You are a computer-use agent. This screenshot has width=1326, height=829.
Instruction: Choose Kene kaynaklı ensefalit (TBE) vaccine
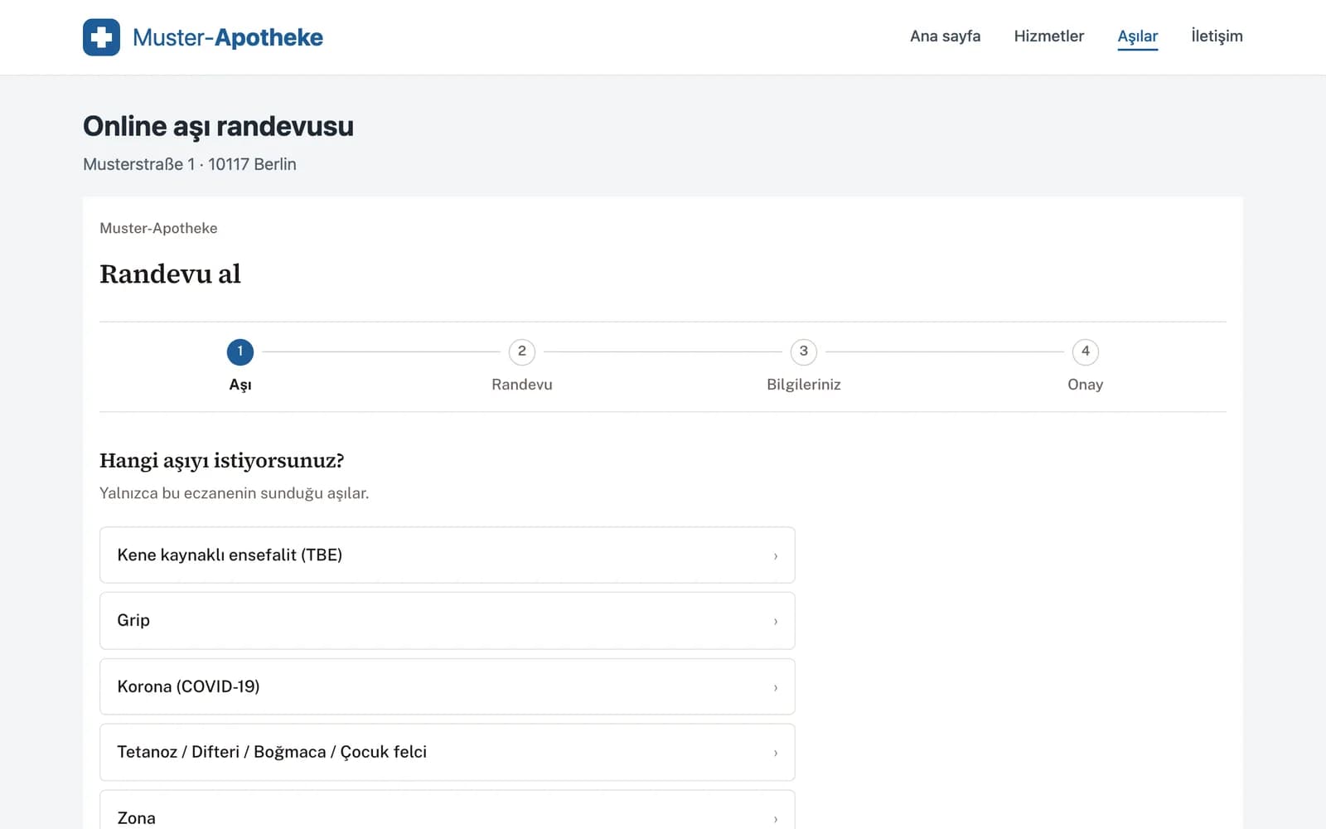click(x=448, y=555)
